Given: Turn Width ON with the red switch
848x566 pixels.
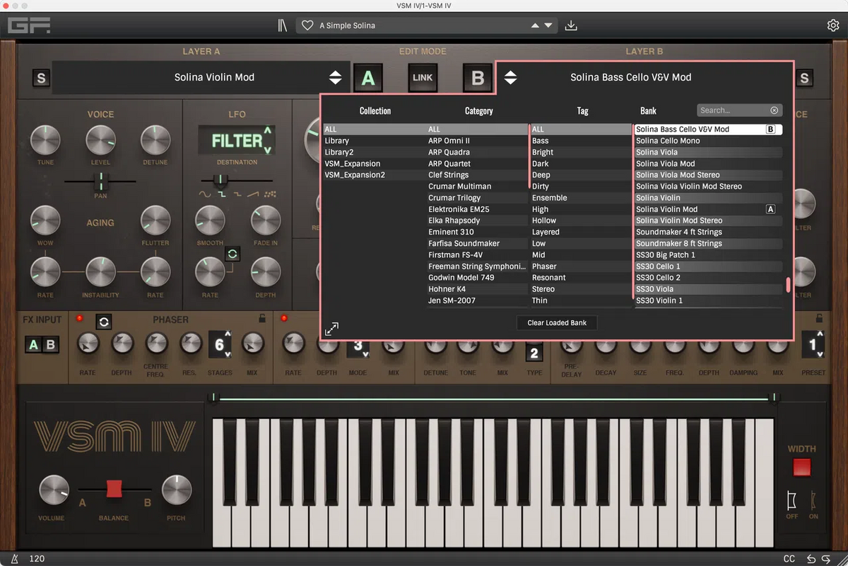Looking at the screenshot, I should tap(801, 466).
